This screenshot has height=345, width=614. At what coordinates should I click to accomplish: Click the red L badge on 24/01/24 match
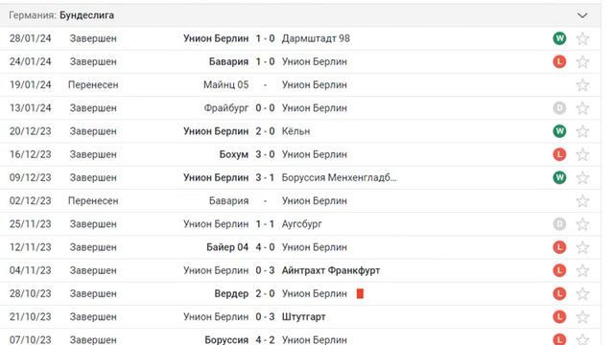tap(559, 61)
